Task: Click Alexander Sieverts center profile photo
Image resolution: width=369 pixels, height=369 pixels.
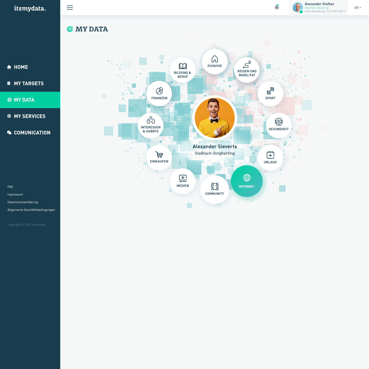Action: [x=214, y=118]
